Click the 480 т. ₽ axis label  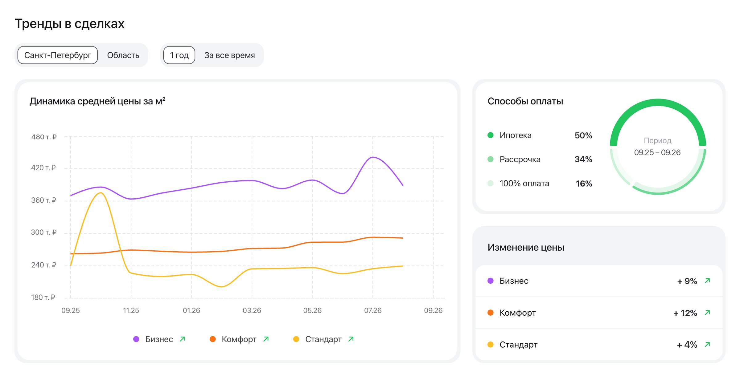coord(44,137)
